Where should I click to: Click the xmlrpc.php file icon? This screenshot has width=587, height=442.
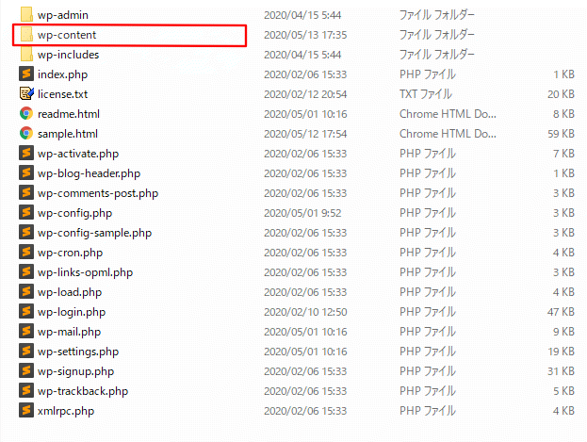(26, 410)
